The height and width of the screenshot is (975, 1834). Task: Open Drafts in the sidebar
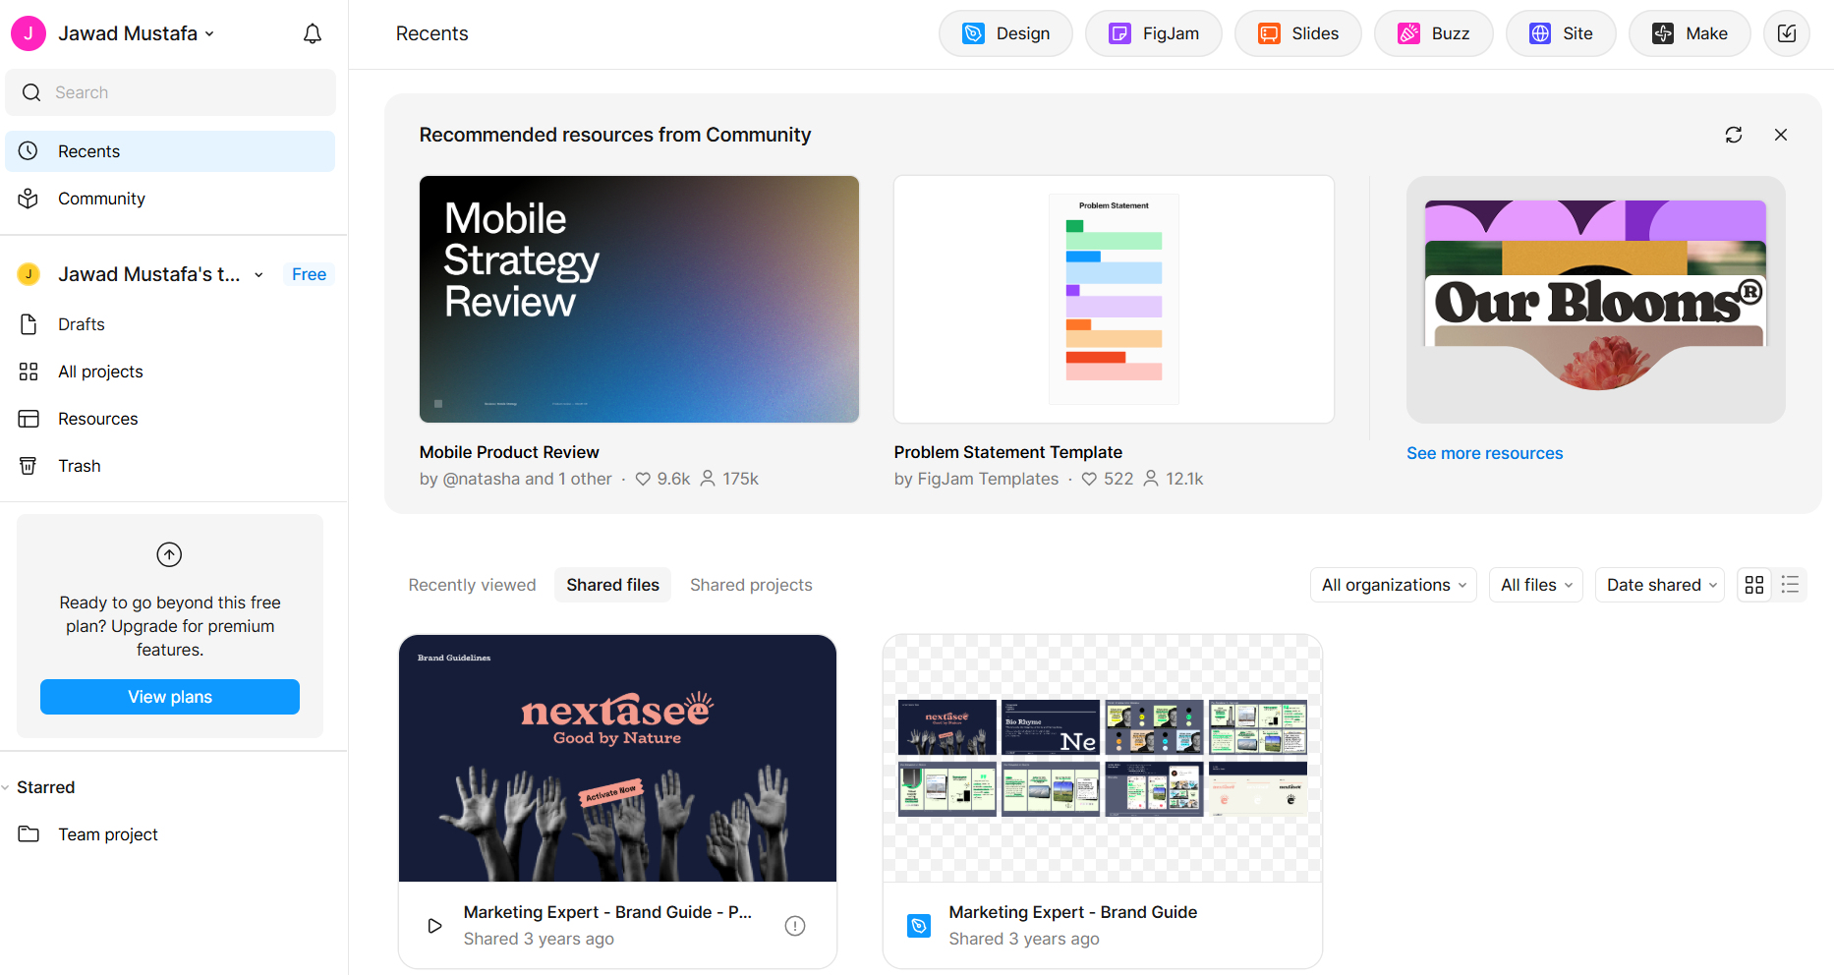[170, 324]
